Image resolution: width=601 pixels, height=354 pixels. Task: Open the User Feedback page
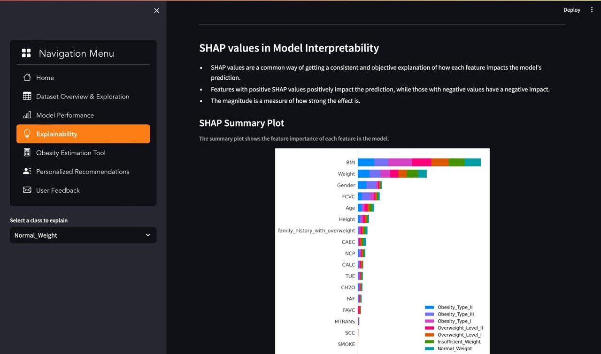[58, 190]
